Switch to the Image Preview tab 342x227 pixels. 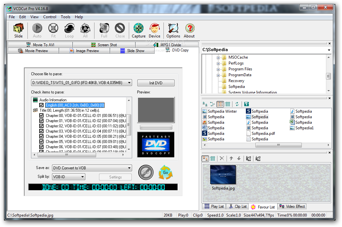coord(84,50)
